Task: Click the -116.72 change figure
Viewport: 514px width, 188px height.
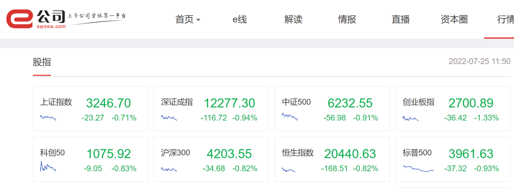Action: [214, 118]
